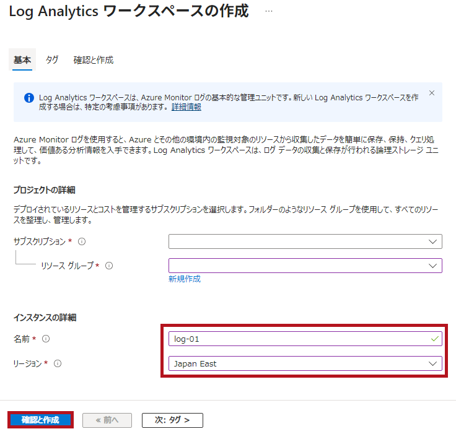This screenshot has height=434, width=456.
Task: Open the リージョン dropdown showing Japan East
Action: tap(305, 363)
